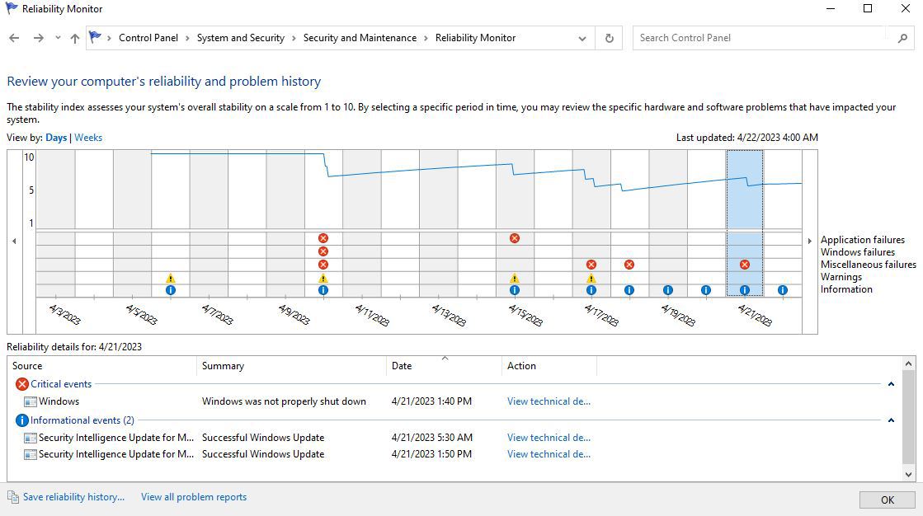Image resolution: width=923 pixels, height=516 pixels.
Task: Select the miscellaneous failure icon on 4/17/2023
Action: point(591,265)
